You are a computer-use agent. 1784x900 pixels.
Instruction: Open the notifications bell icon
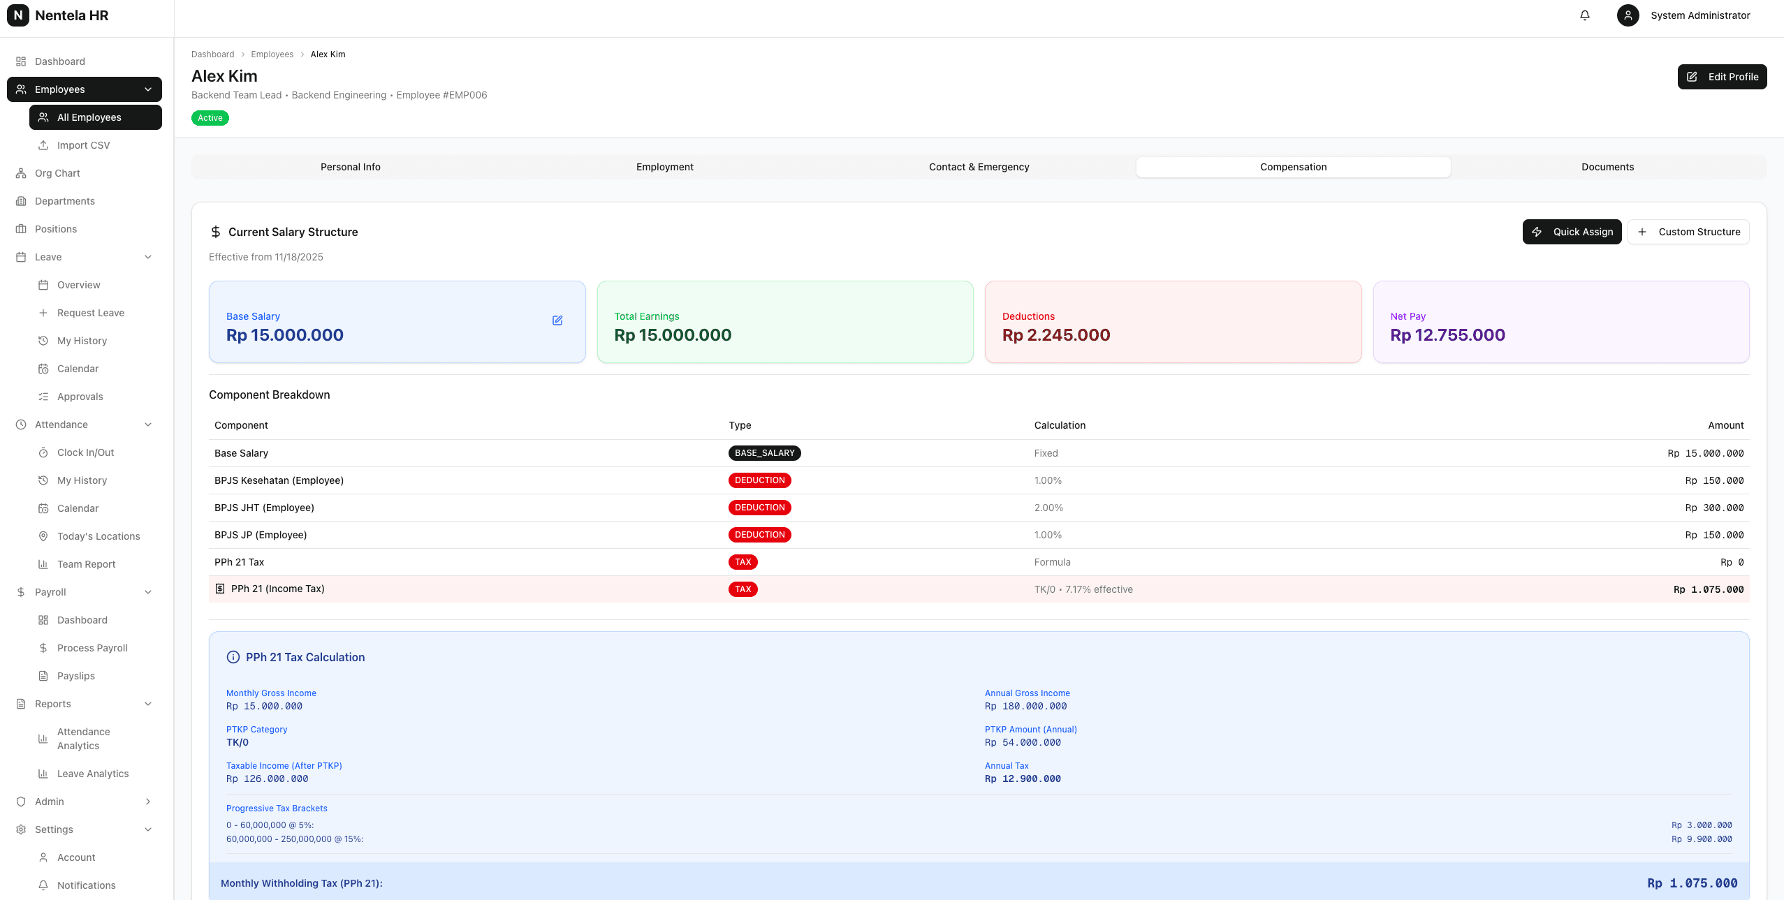(1584, 15)
